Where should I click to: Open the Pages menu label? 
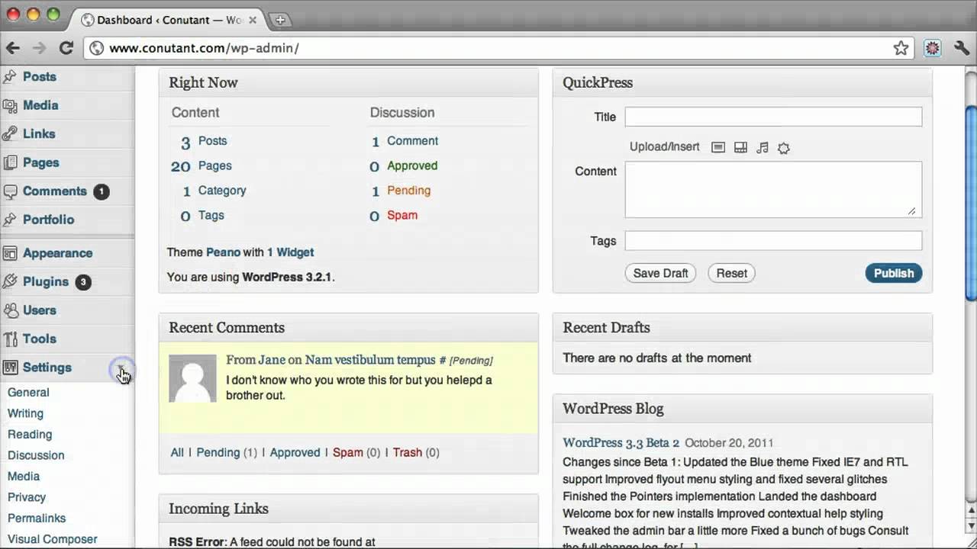click(x=40, y=162)
